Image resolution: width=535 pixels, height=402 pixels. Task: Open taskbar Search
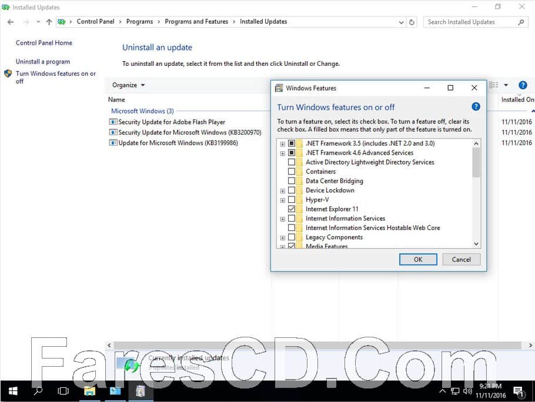(38, 391)
